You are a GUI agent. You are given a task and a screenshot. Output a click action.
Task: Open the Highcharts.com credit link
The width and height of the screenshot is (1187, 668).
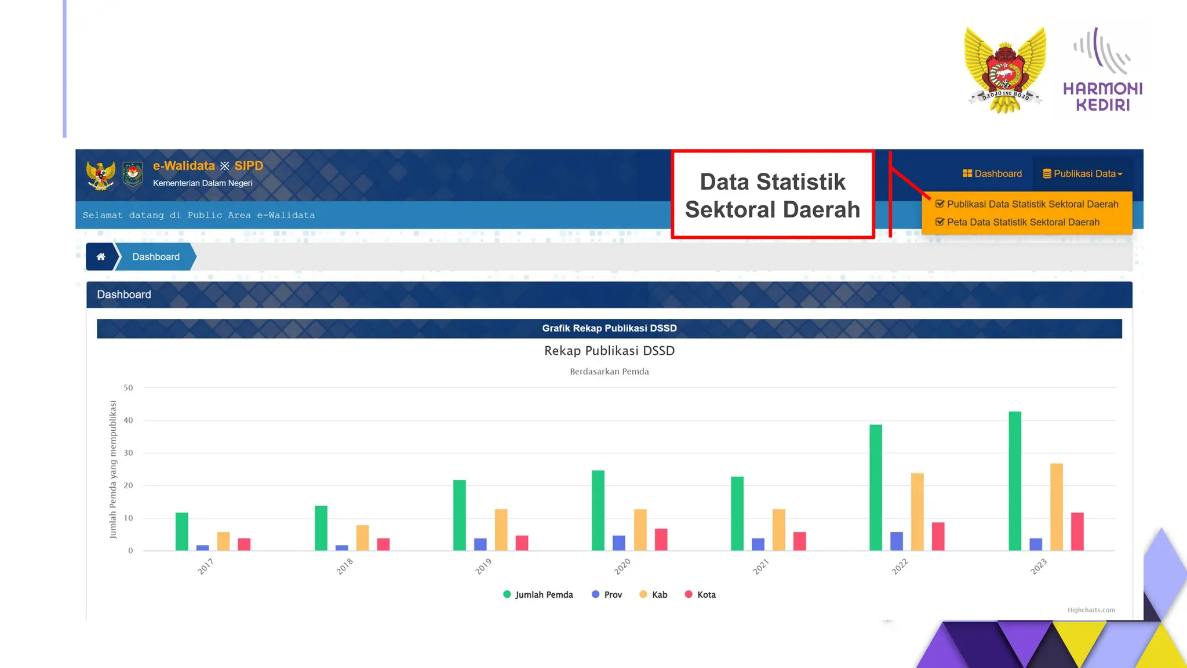click(1091, 609)
